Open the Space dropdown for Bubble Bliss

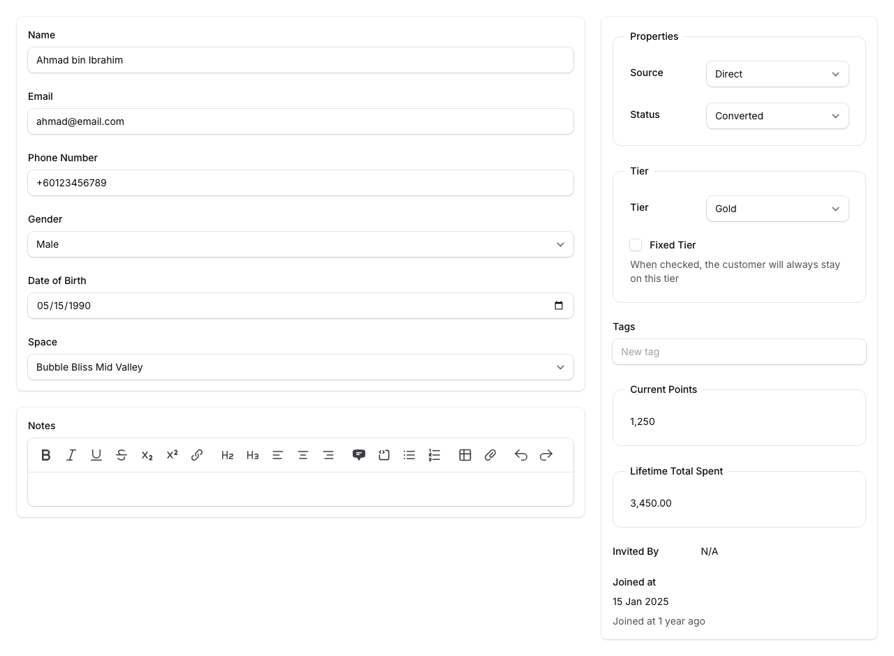pyautogui.click(x=300, y=367)
